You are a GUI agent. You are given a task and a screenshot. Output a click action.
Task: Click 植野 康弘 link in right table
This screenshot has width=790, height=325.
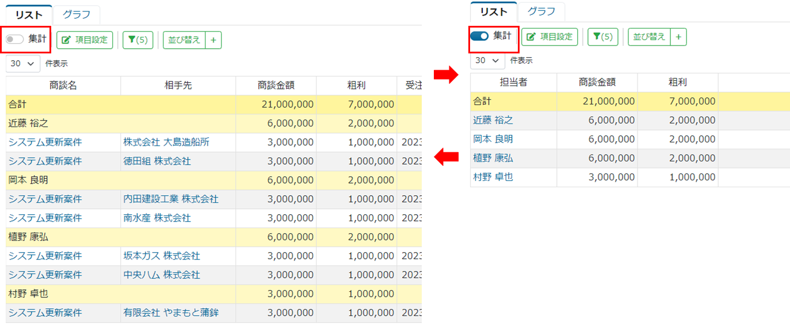point(493,158)
